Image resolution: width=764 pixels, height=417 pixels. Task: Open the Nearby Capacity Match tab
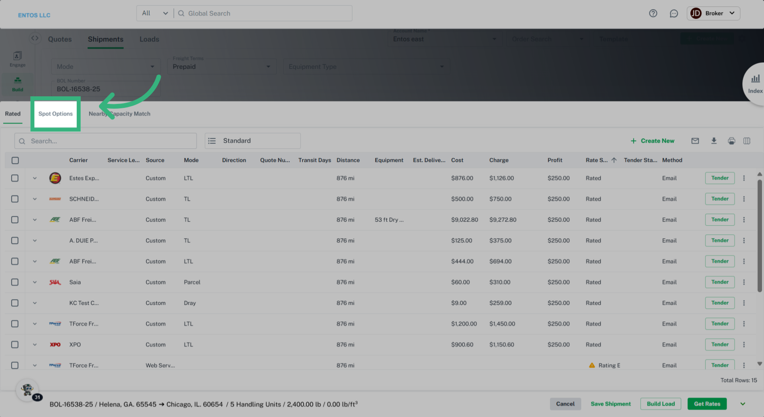[x=119, y=114]
